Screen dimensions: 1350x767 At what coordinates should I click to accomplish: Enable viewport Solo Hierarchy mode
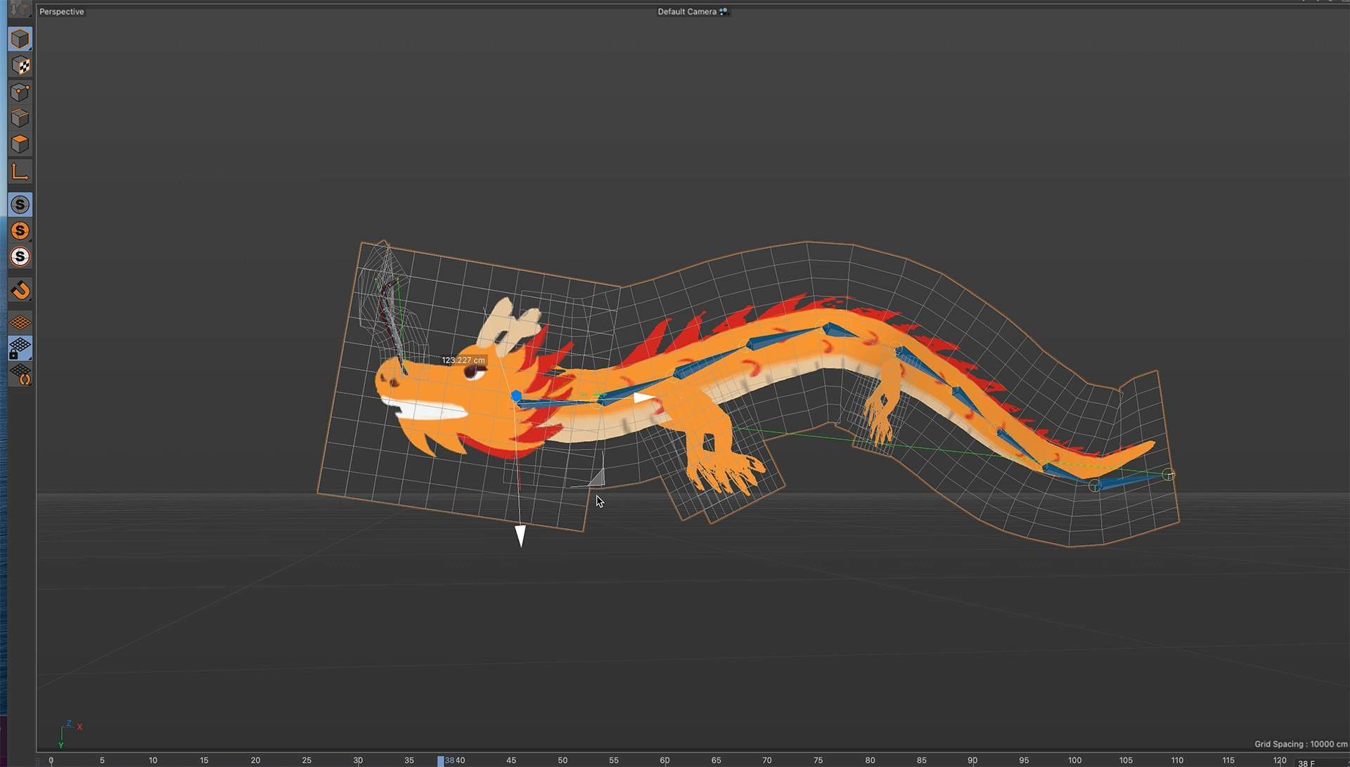click(x=20, y=256)
